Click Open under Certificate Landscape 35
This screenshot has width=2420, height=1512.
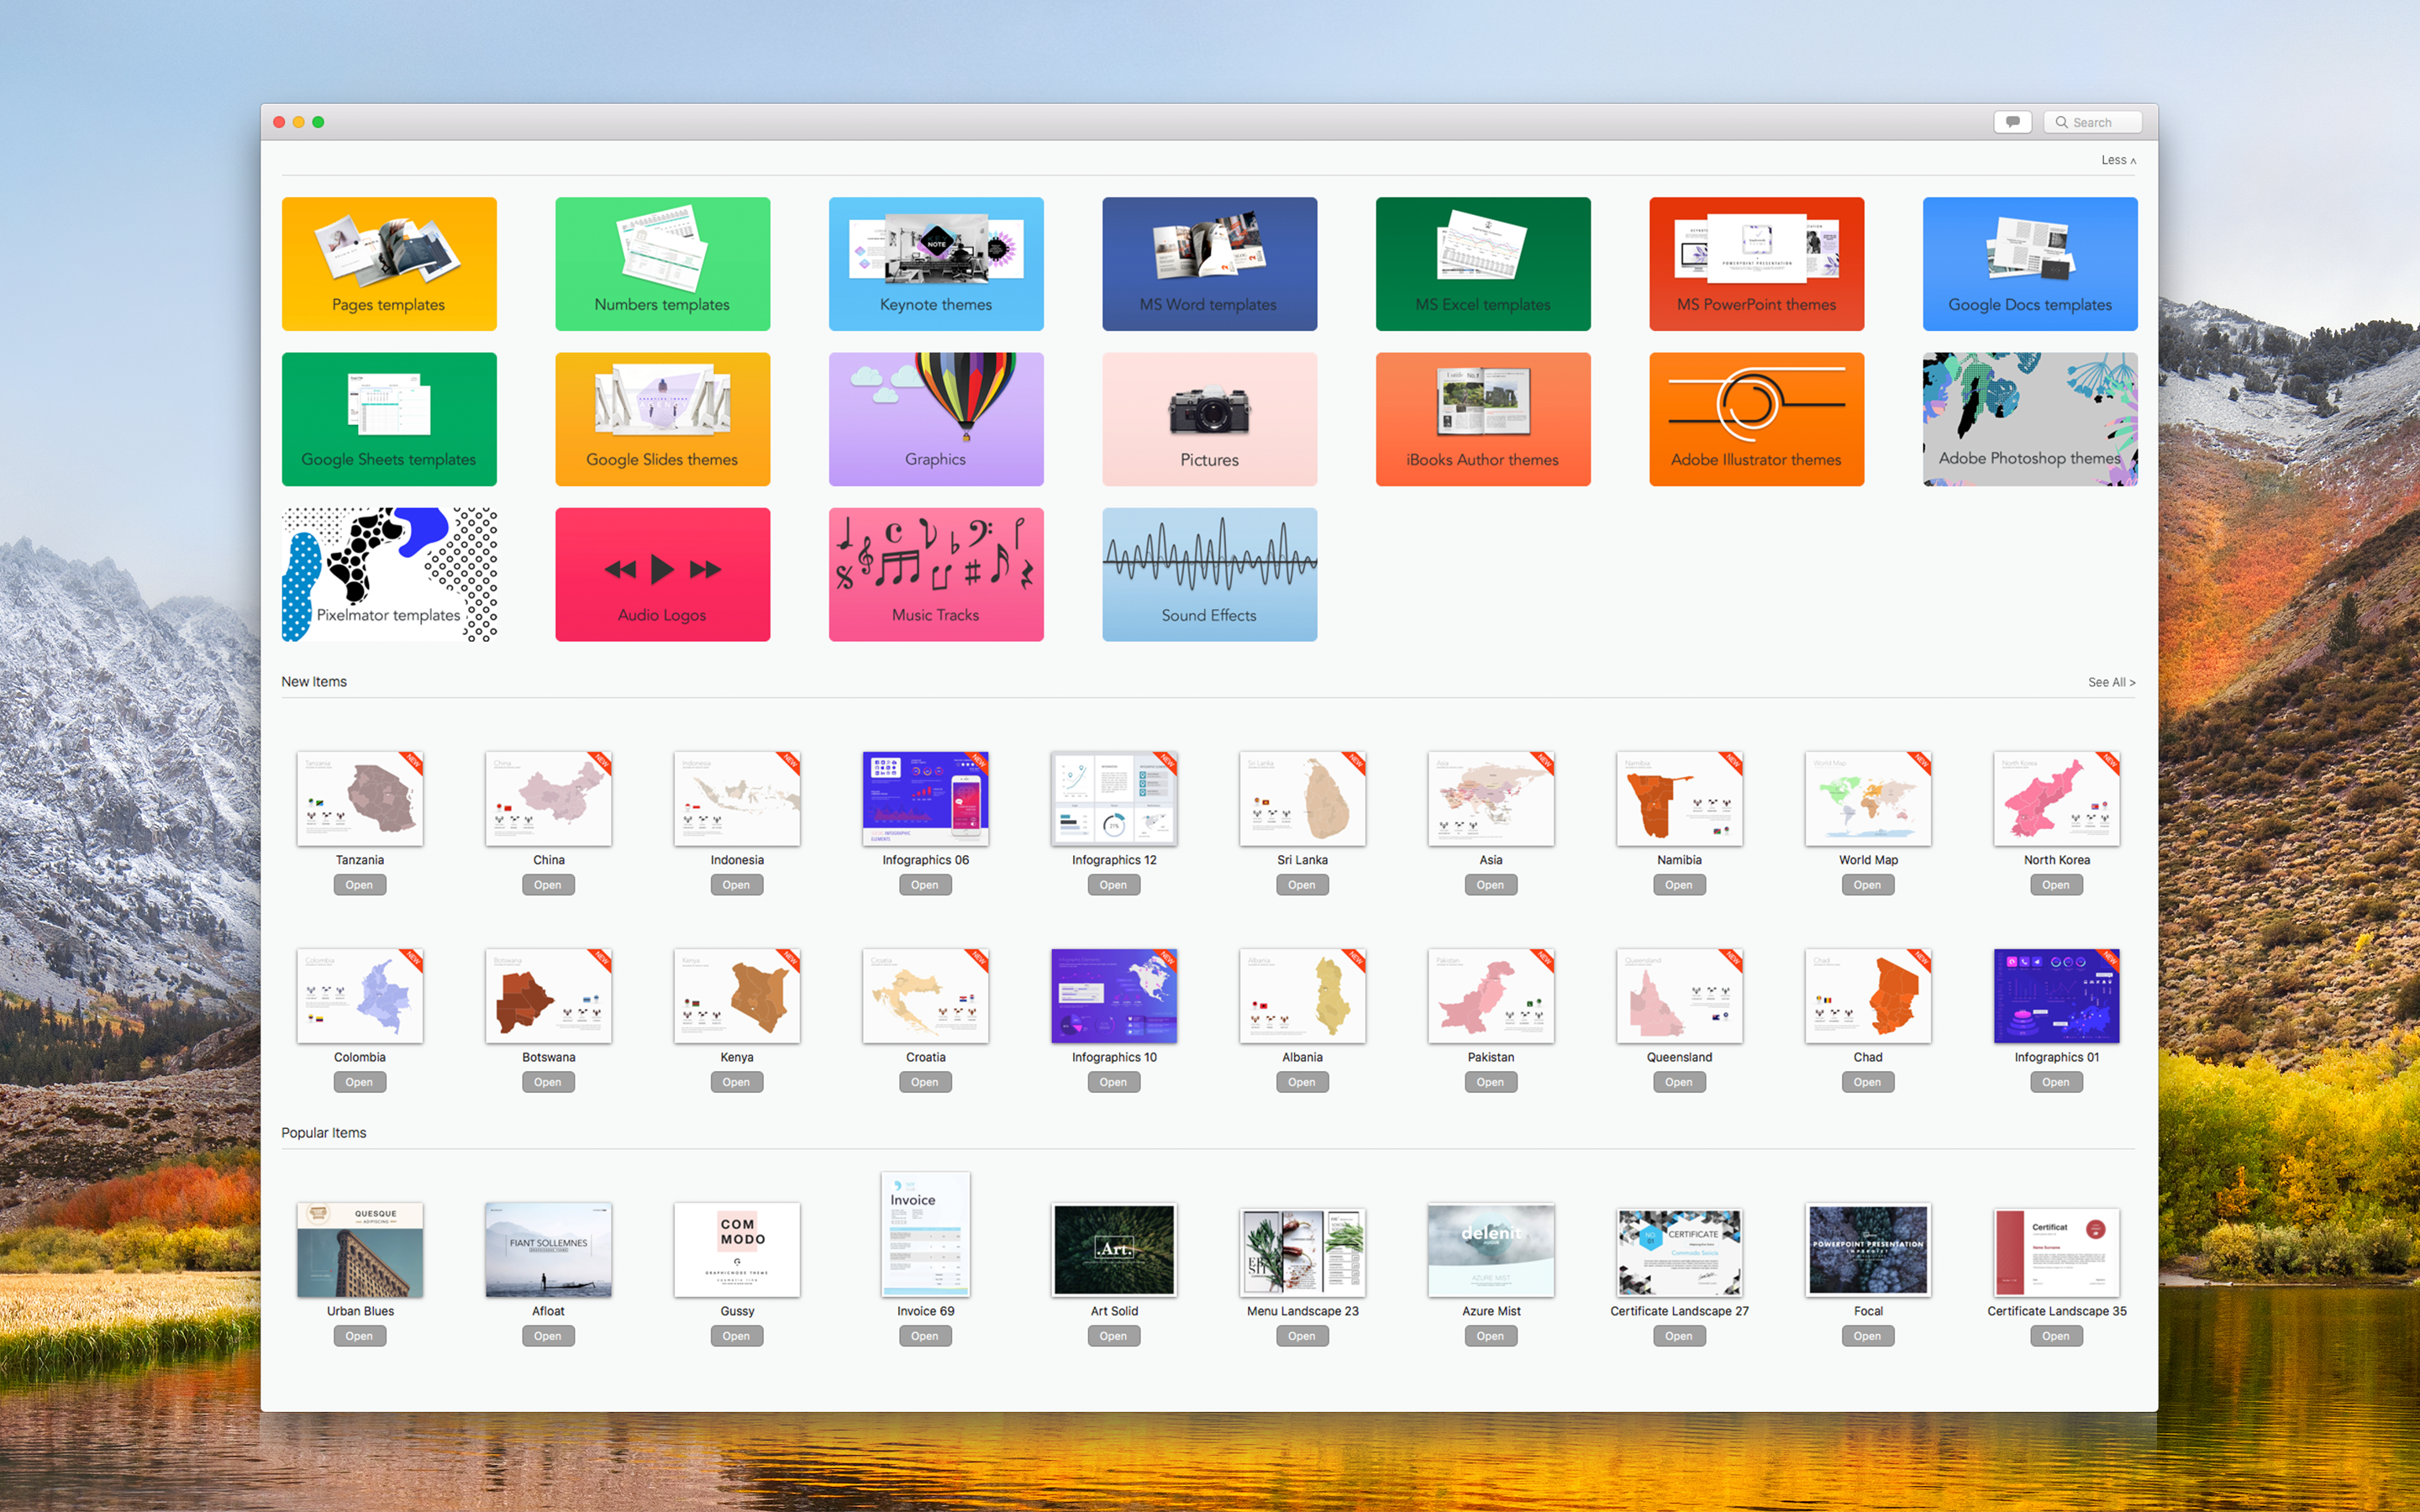pos(2055,1336)
